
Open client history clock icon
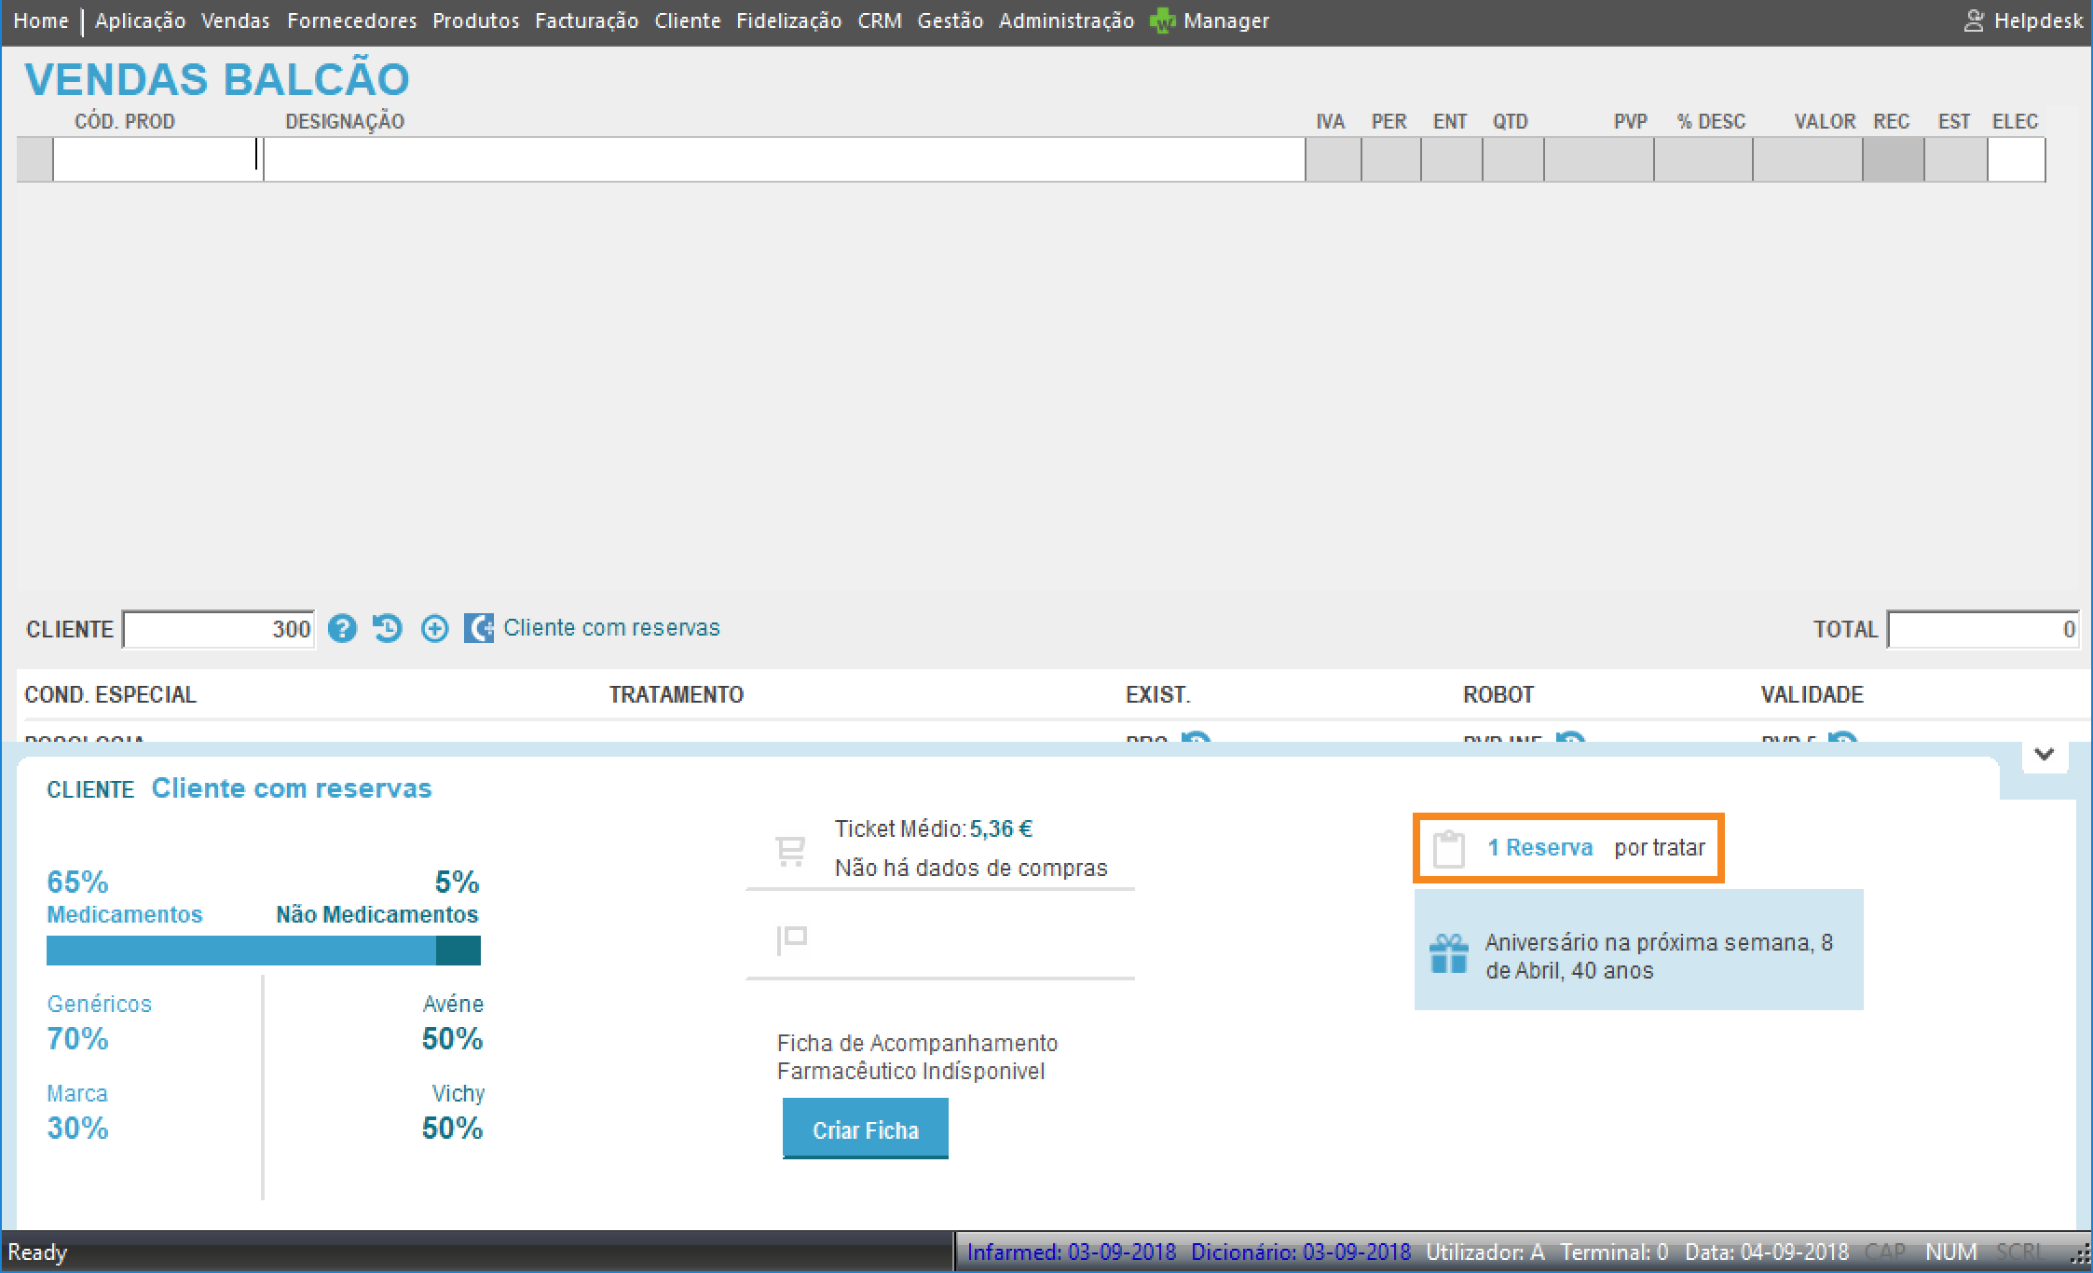[x=388, y=629]
